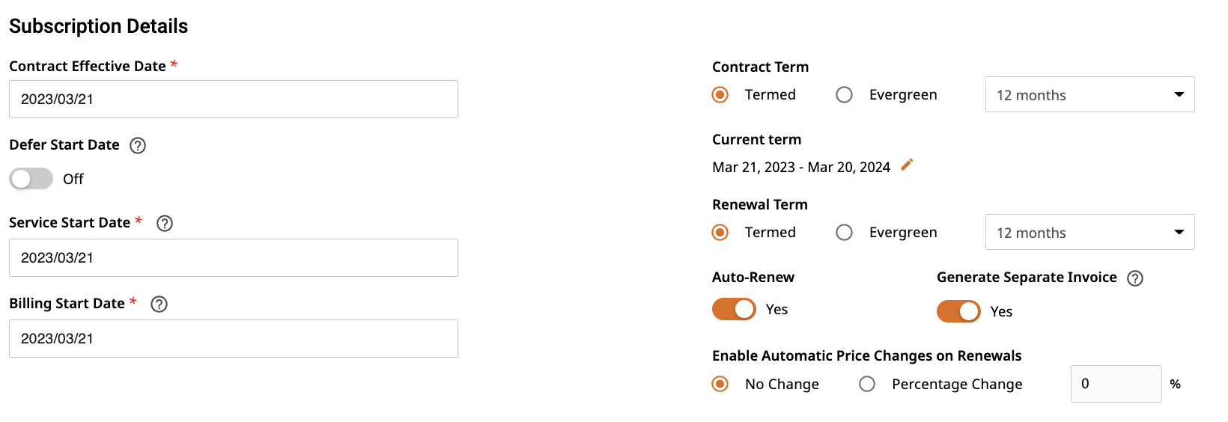Open the Service Start Date help icon

[x=165, y=224]
